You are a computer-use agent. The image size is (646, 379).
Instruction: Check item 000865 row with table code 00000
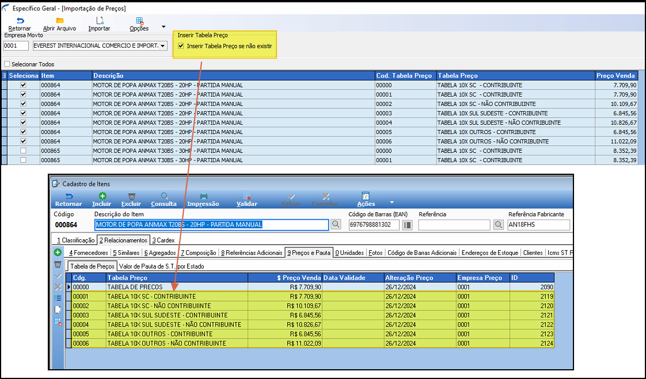click(23, 151)
